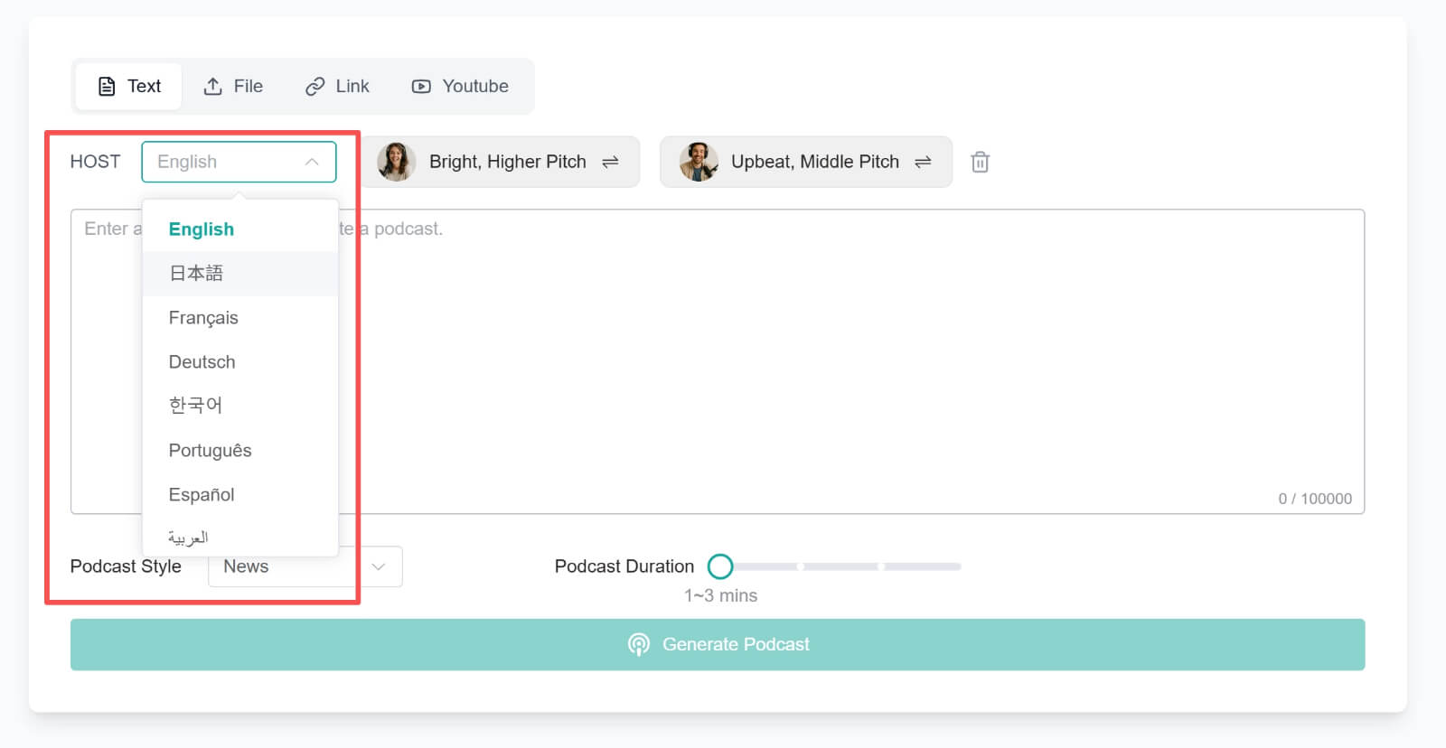The height and width of the screenshot is (748, 1446).
Task: Pick Deutsch from the language options
Action: 202,362
